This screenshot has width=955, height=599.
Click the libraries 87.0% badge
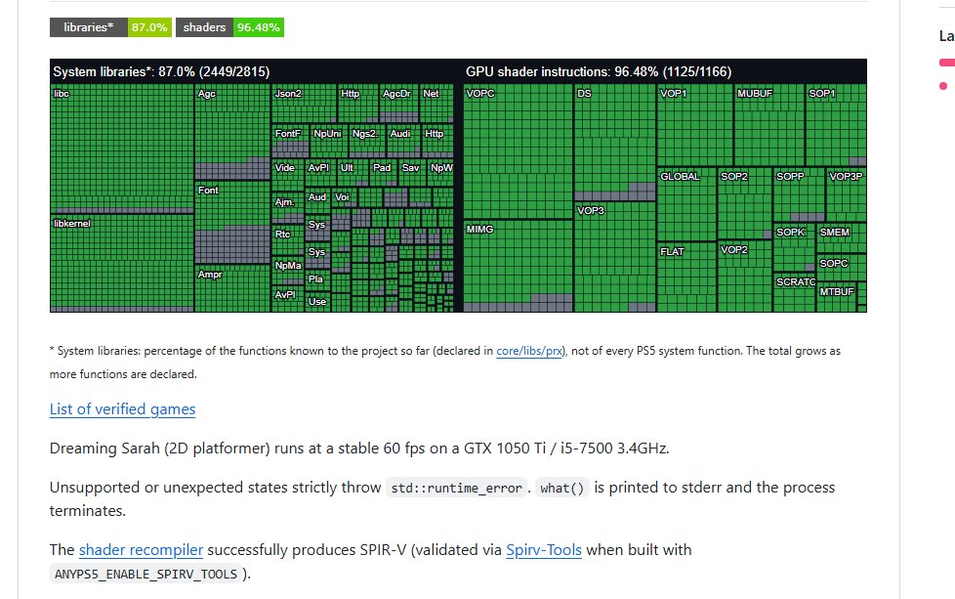pos(110,27)
